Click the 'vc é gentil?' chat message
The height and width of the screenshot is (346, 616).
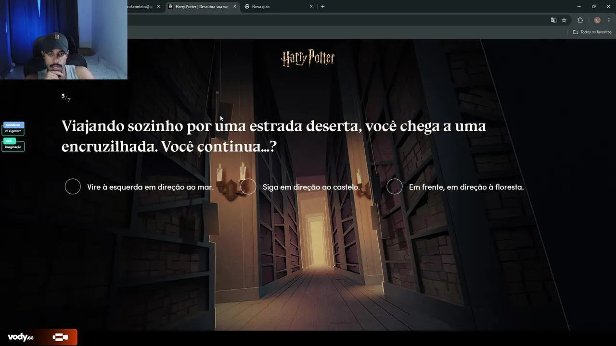click(13, 131)
